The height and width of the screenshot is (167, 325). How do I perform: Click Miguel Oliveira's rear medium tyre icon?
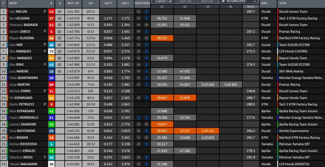click(146, 38)
